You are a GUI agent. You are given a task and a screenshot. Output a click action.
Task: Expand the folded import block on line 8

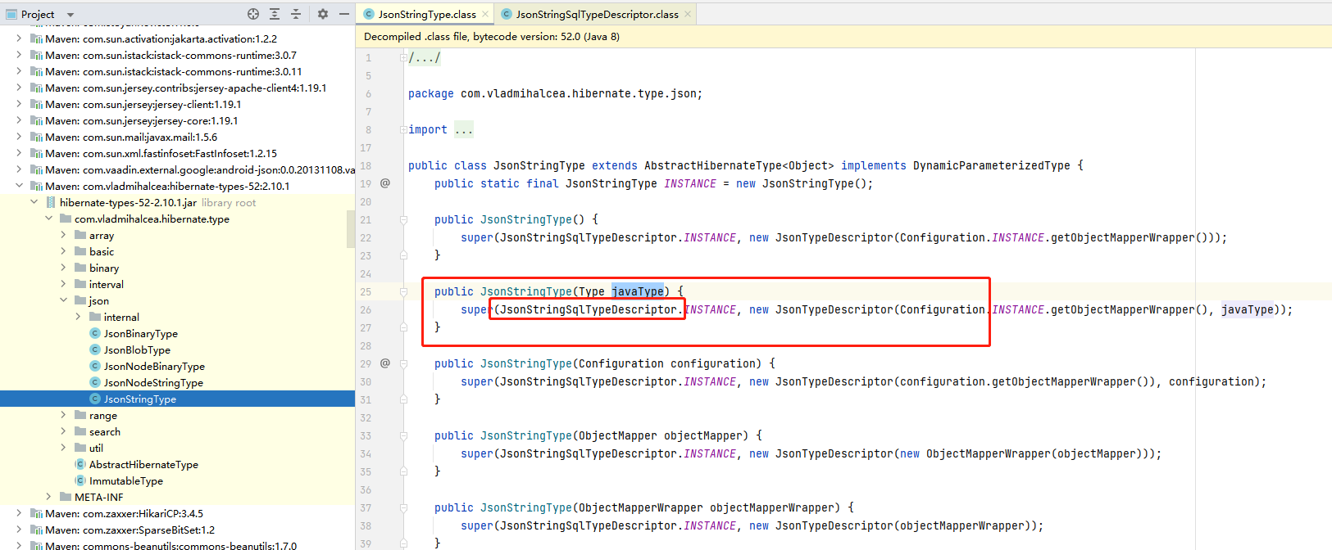(402, 129)
